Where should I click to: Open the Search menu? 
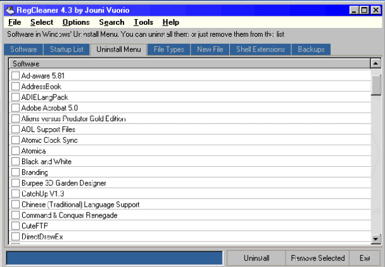pyautogui.click(x=111, y=22)
